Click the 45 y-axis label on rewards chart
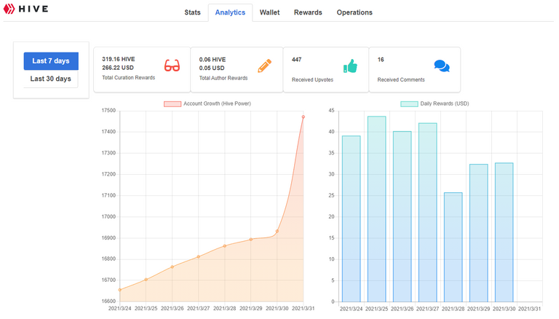Image resolution: width=559 pixels, height=319 pixels. click(x=332, y=111)
